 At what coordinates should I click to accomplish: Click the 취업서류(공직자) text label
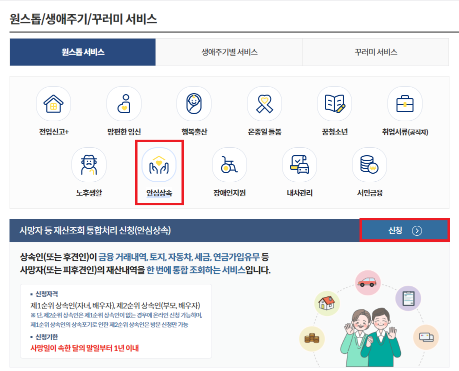point(405,132)
